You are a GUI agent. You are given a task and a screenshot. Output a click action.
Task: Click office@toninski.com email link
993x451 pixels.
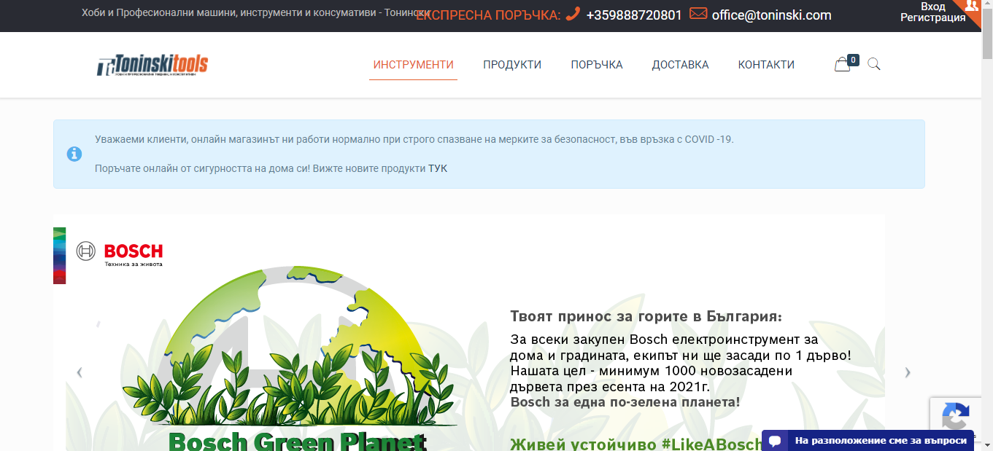pyautogui.click(x=771, y=15)
